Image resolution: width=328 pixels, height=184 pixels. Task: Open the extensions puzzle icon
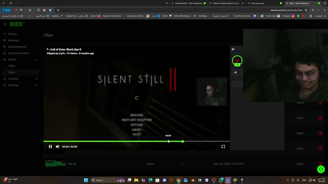(x=38, y=10)
